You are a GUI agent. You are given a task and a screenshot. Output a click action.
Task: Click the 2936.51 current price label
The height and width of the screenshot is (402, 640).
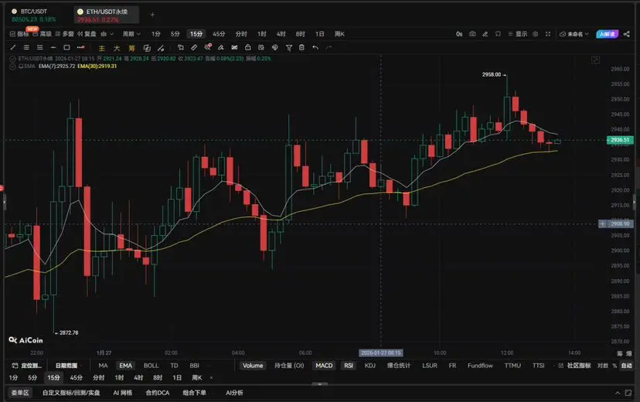pos(620,140)
